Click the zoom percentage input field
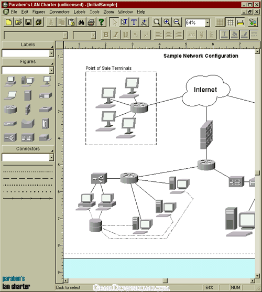The image size is (262, 292). pyautogui.click(x=195, y=23)
